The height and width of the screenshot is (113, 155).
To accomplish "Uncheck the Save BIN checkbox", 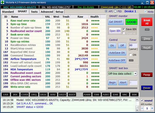I will pos(123,29).
